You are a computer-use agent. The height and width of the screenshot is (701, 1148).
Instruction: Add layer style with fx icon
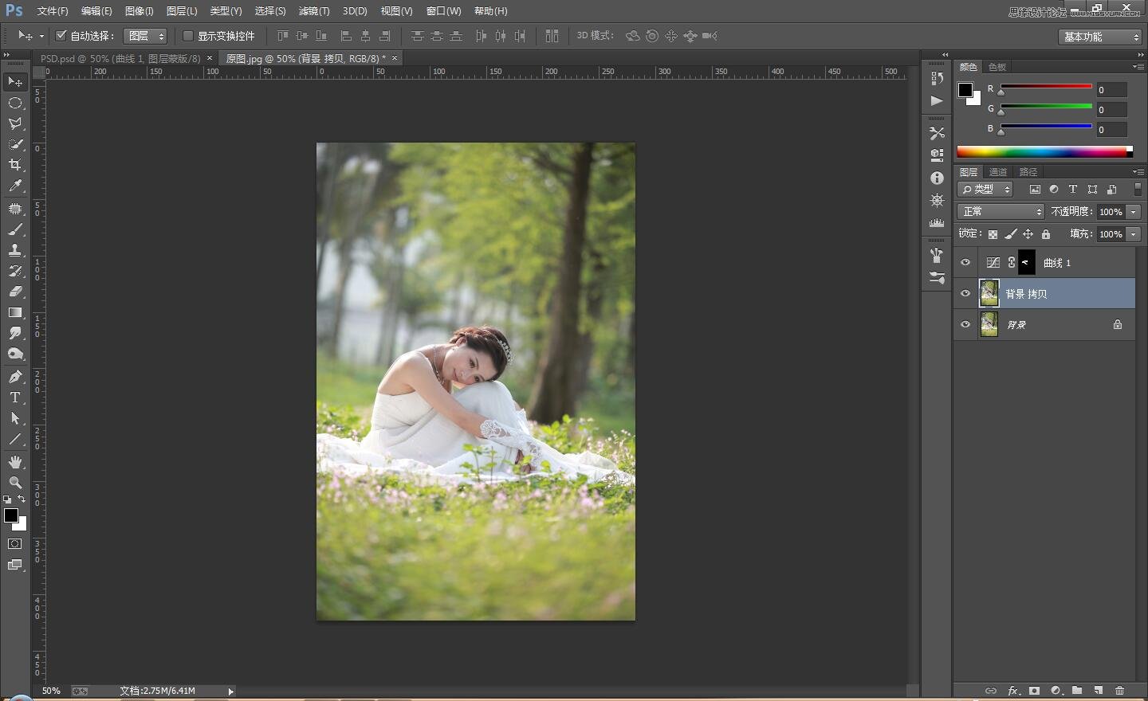(1012, 691)
